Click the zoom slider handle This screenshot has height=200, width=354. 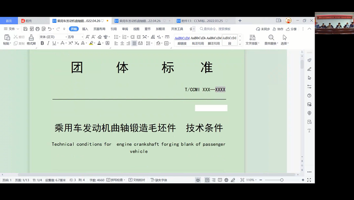[x=282, y=180]
